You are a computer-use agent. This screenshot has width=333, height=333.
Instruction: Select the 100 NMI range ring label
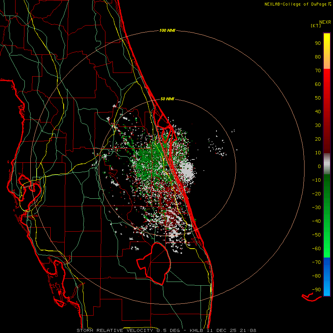point(167,30)
